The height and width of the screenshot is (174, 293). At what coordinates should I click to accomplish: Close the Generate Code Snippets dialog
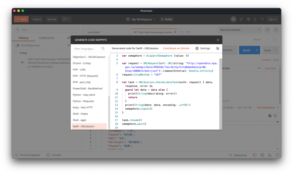218,40
